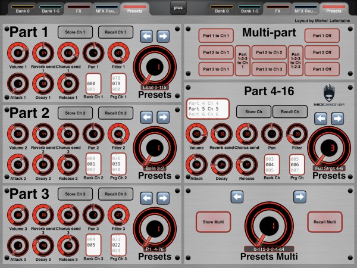The height and width of the screenshot is (268, 357).
Task: Open the Part 5 Ch 5 part selector
Action: [208, 109]
